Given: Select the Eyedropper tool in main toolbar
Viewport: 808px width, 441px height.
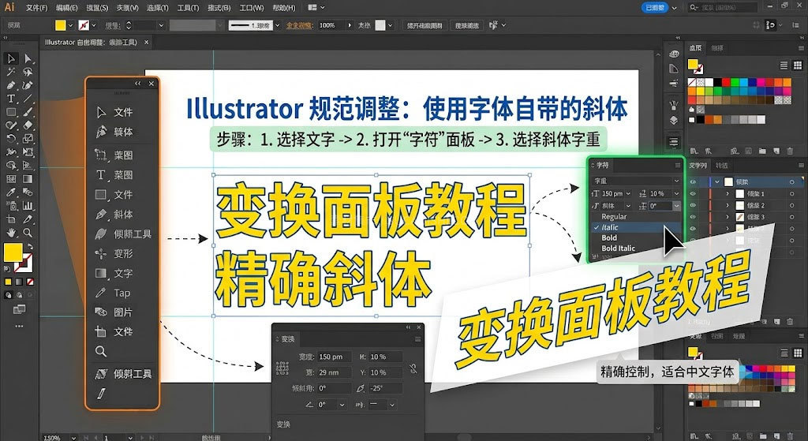Looking at the screenshot, I should (x=11, y=192).
